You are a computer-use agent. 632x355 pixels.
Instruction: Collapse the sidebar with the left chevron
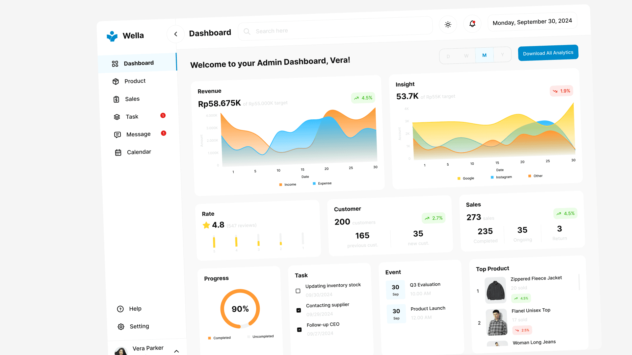click(175, 34)
